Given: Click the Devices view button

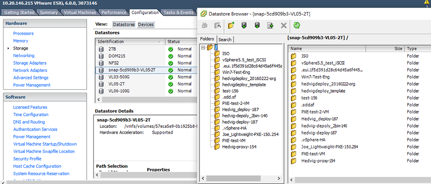Looking at the screenshot, I should coord(146,25).
